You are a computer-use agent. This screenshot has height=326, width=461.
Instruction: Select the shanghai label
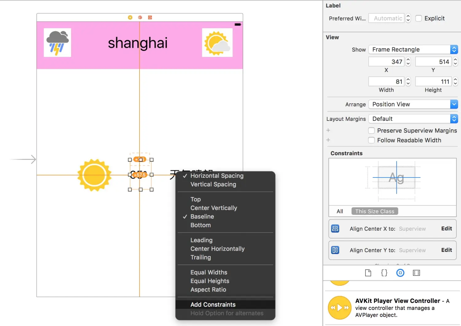pyautogui.click(x=138, y=43)
